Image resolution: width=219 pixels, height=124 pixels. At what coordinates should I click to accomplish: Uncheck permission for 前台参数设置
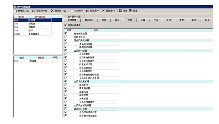click(66, 34)
